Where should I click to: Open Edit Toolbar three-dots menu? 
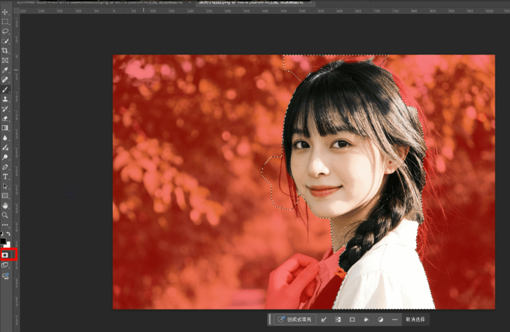pyautogui.click(x=5, y=225)
